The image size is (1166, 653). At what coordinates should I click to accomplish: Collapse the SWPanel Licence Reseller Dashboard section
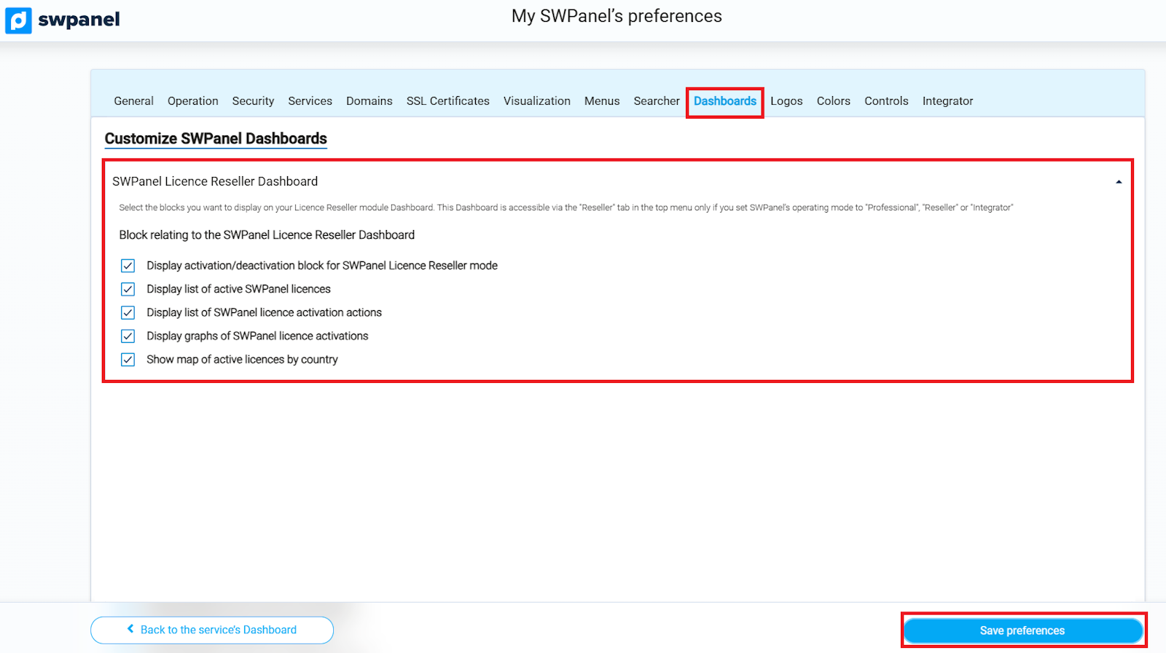pos(1118,182)
